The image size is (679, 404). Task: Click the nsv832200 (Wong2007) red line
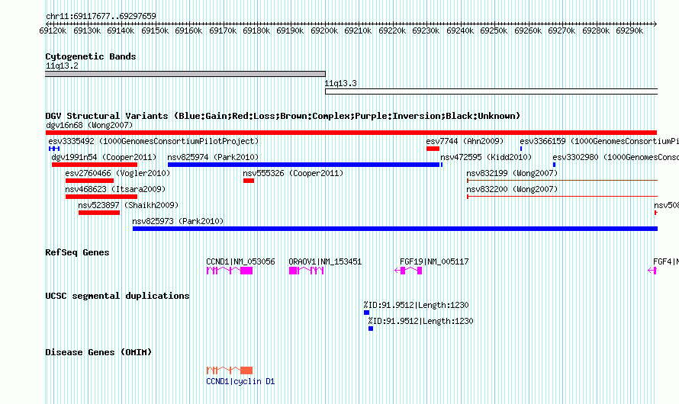(x=562, y=197)
